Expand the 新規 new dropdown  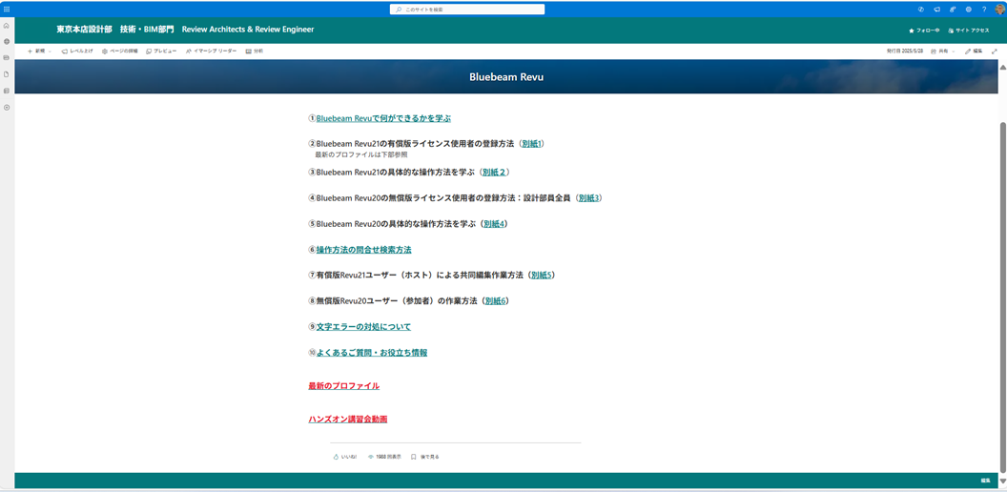pyautogui.click(x=39, y=51)
